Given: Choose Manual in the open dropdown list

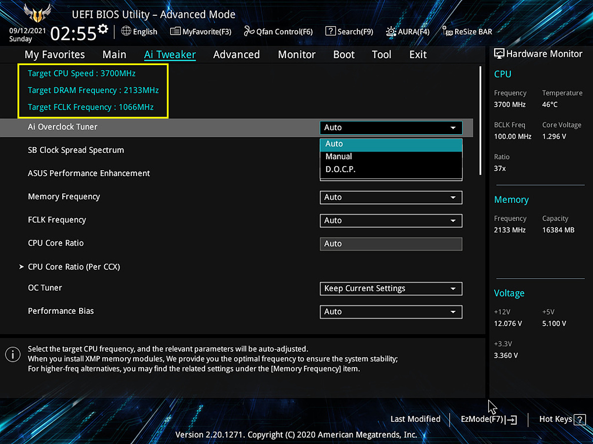Looking at the screenshot, I should 391,156.
